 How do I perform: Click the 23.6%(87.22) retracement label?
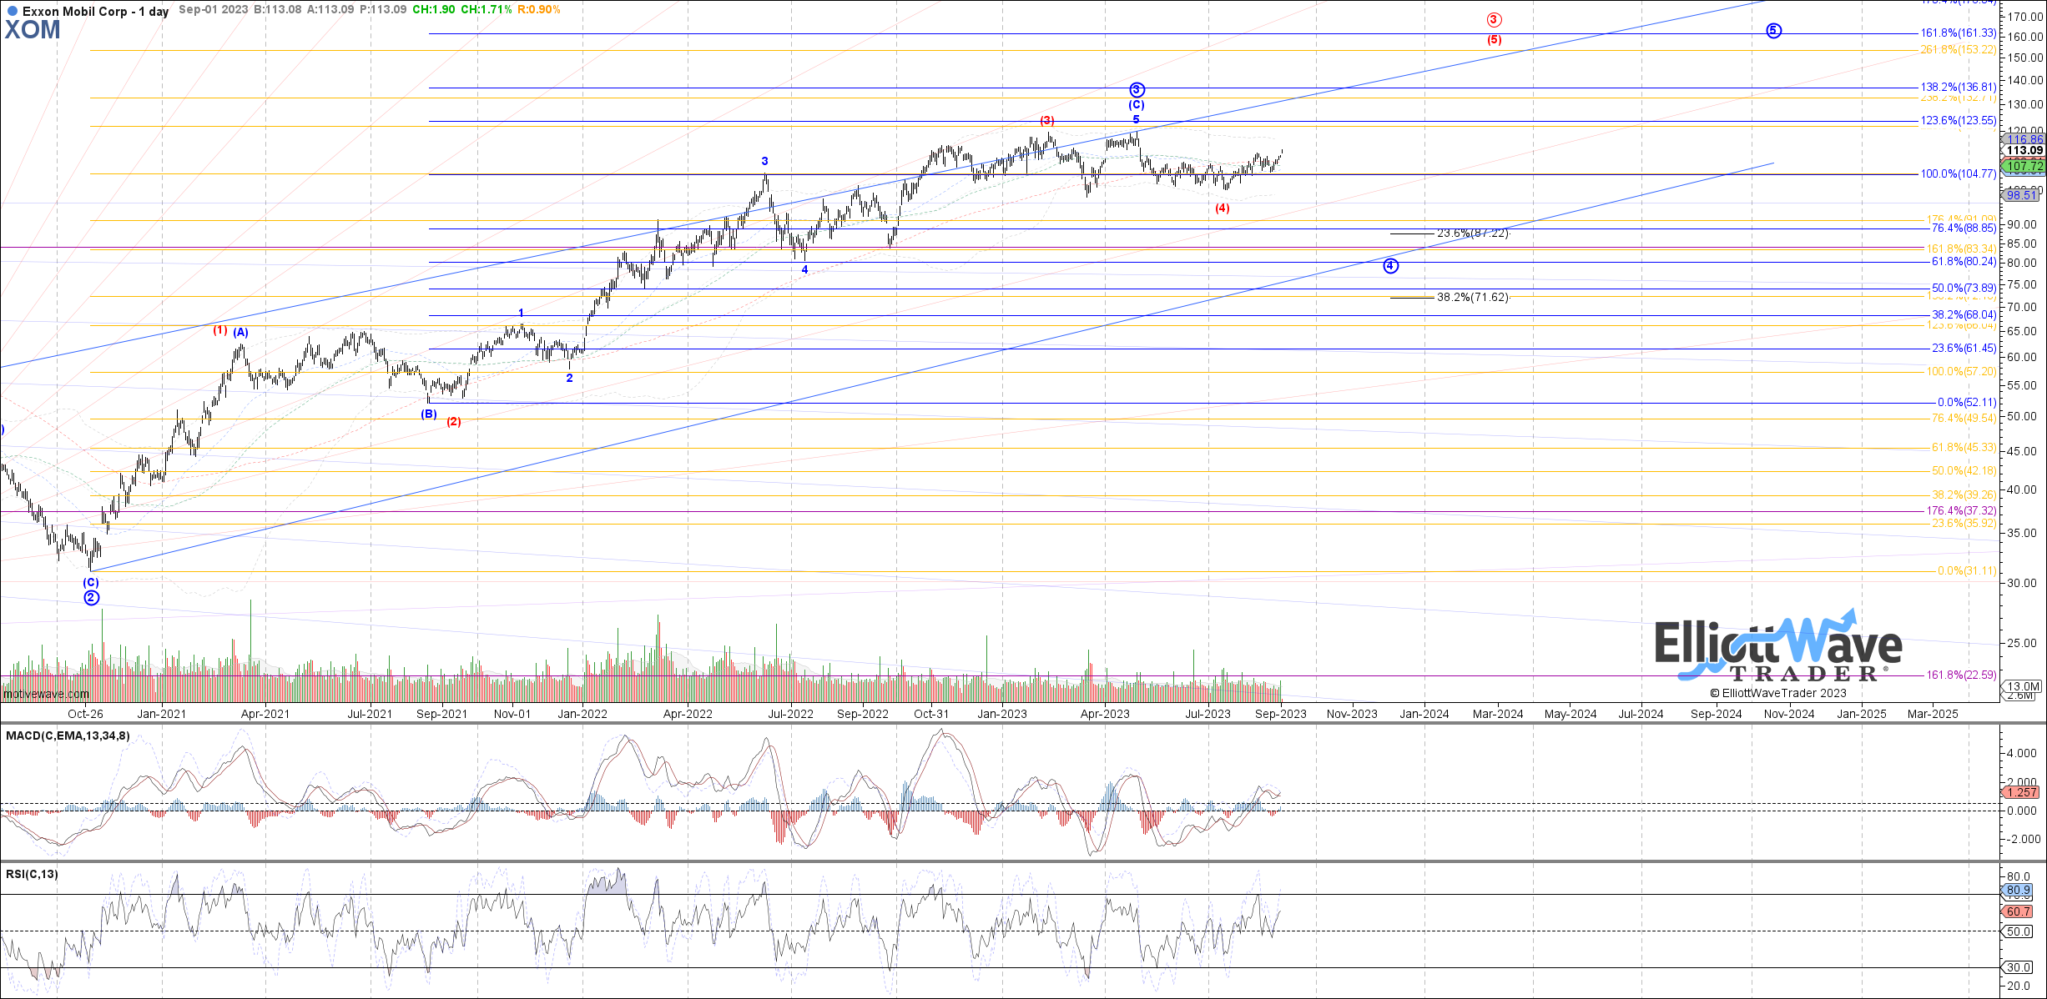pos(1473,233)
